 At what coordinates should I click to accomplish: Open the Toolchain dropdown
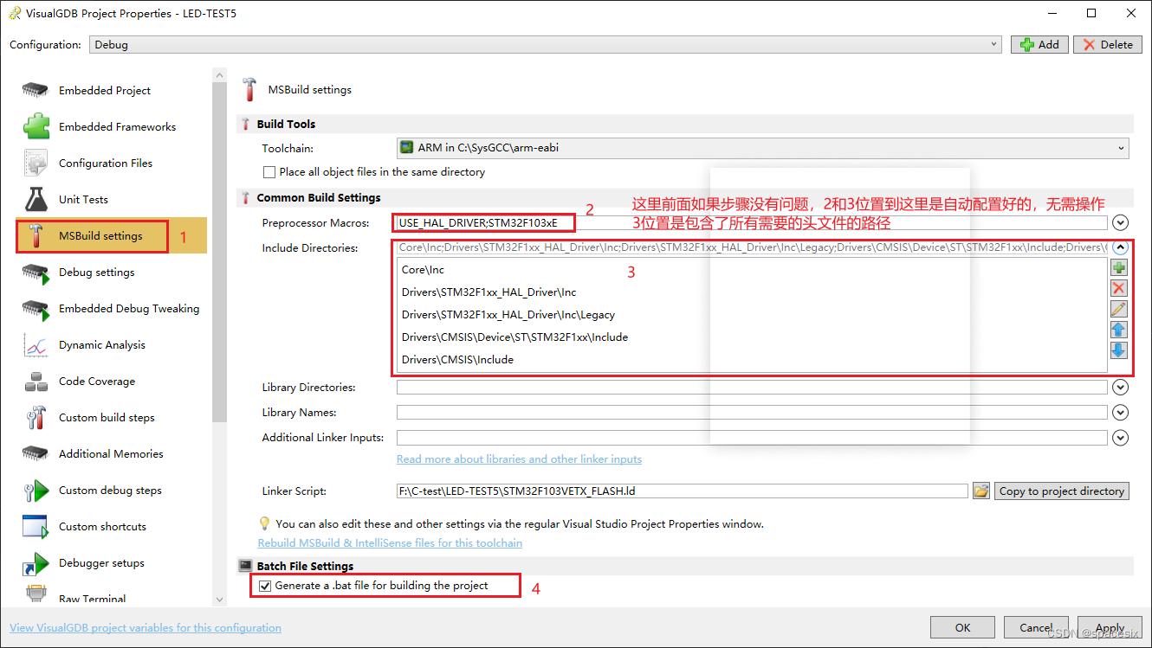762,148
